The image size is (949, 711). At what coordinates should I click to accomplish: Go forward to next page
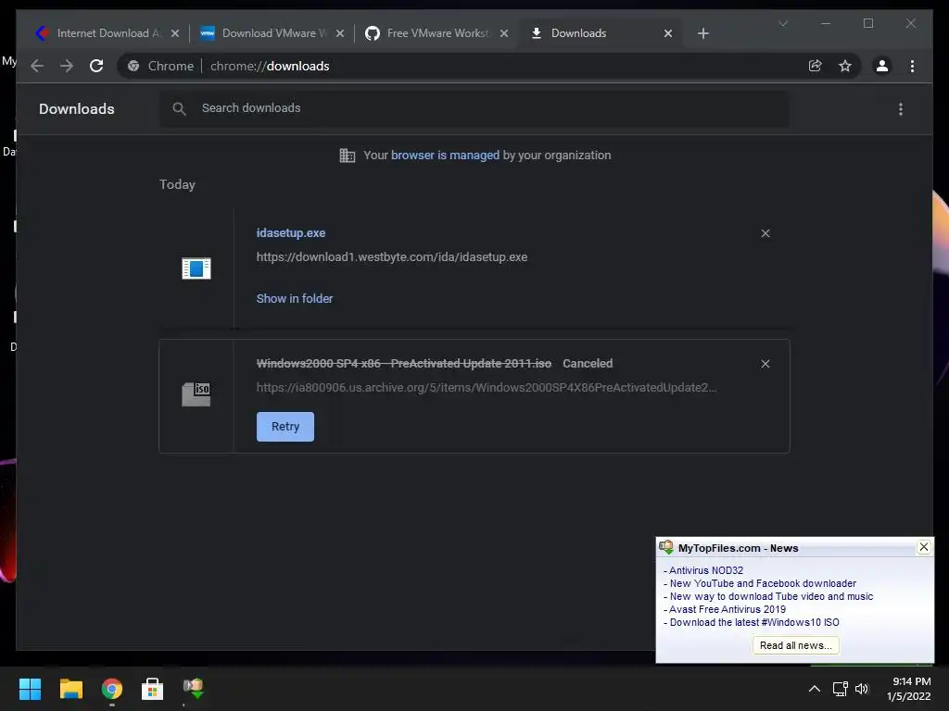pos(67,66)
